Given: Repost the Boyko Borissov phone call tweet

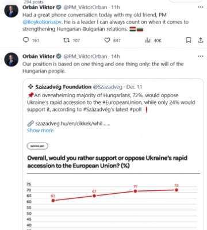Looking at the screenshot, I should click(71, 40).
